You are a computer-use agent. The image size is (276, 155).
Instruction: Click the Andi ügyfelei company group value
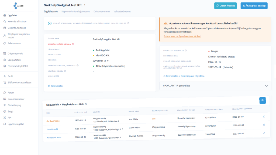(x=102, y=50)
